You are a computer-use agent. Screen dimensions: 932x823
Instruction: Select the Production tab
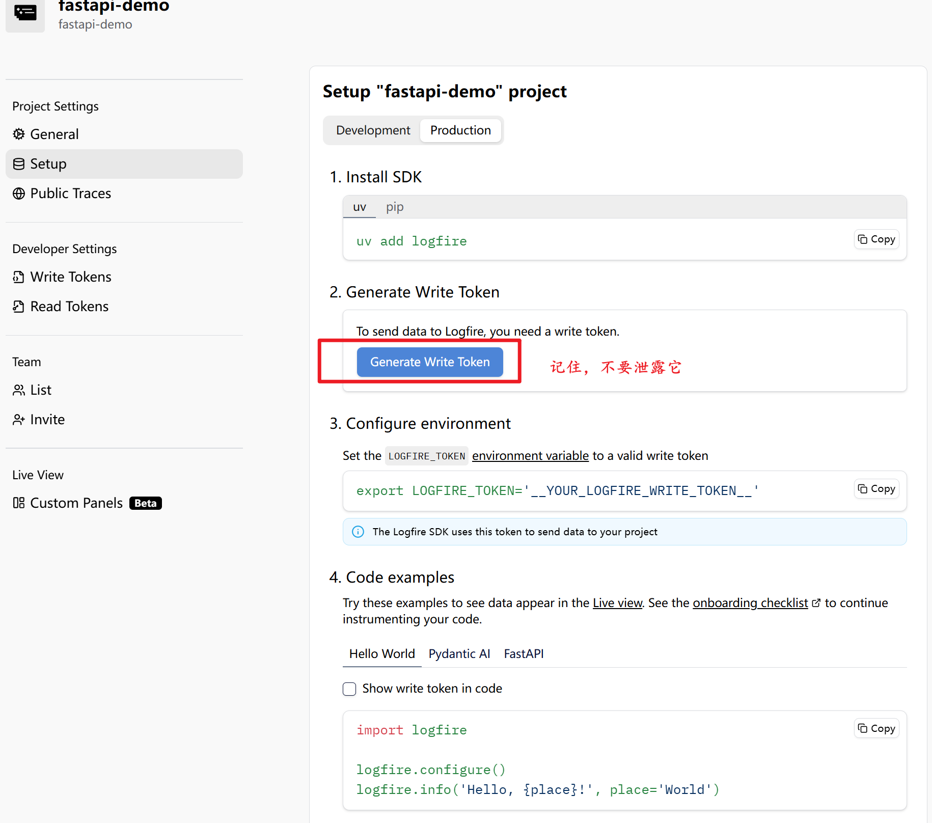coord(460,130)
